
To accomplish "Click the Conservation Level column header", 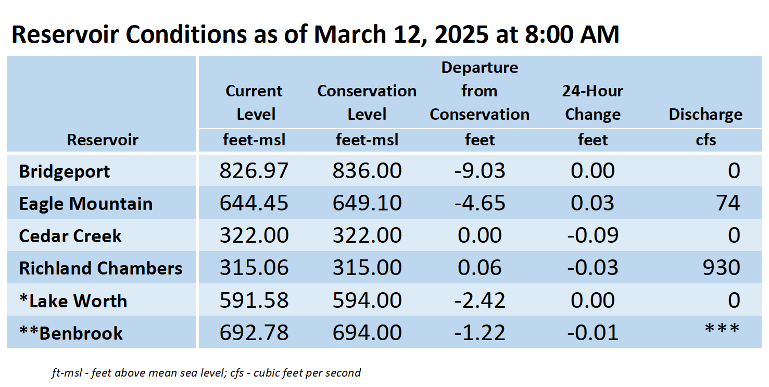I will pyautogui.click(x=367, y=103).
